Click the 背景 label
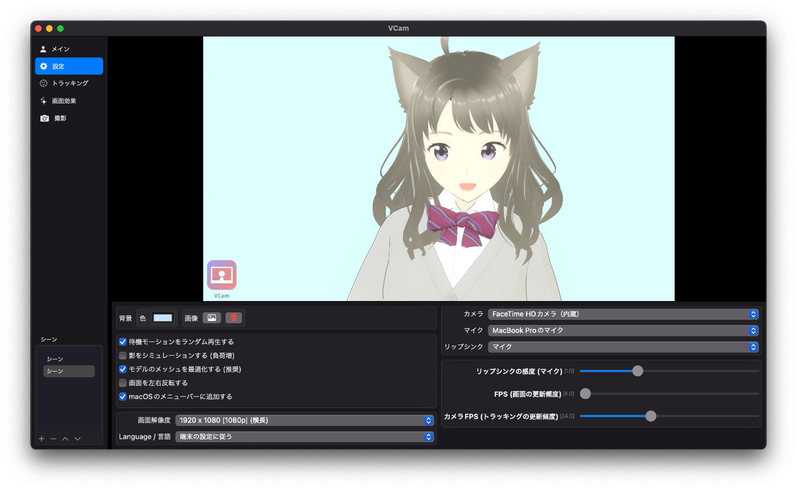 click(125, 318)
